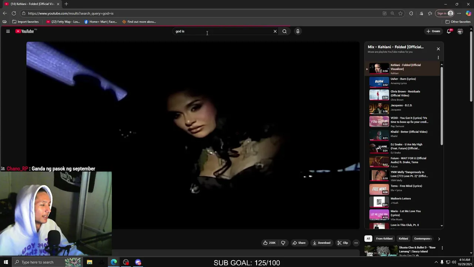Open Edge settings and more ellipsis

click(459, 13)
